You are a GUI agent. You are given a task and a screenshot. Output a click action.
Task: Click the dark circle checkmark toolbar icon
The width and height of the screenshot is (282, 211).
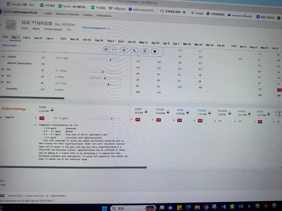coord(155,51)
